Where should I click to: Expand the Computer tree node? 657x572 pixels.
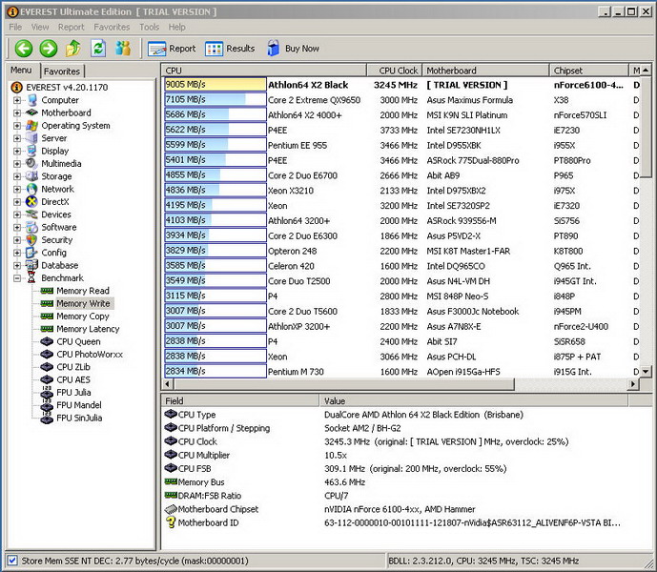pos(17,100)
